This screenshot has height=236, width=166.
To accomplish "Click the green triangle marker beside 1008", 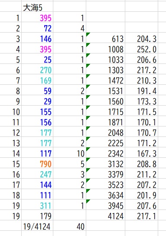I will pyautogui.click(x=88, y=45).
